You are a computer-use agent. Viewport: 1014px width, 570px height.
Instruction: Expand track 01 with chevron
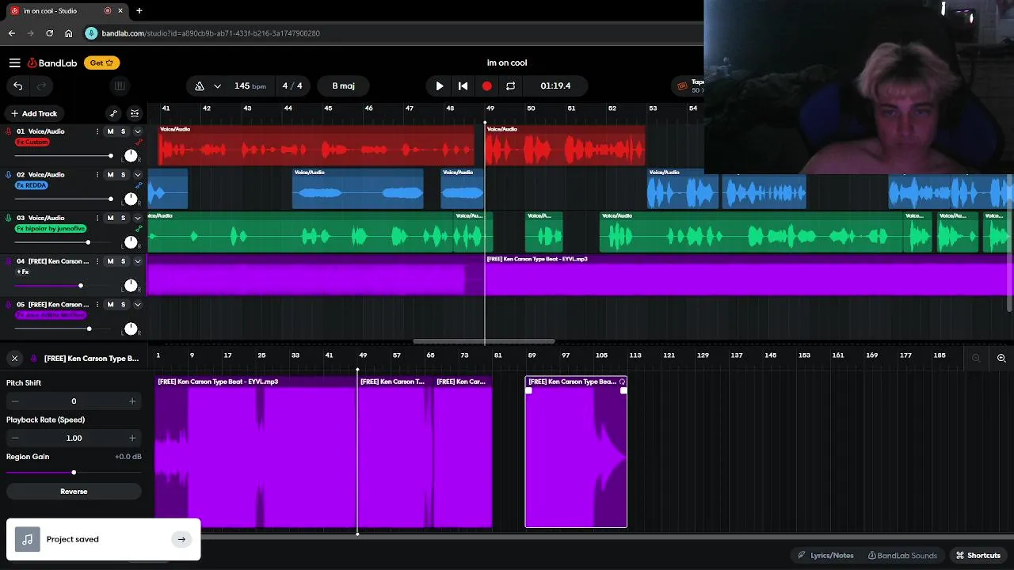(x=137, y=131)
